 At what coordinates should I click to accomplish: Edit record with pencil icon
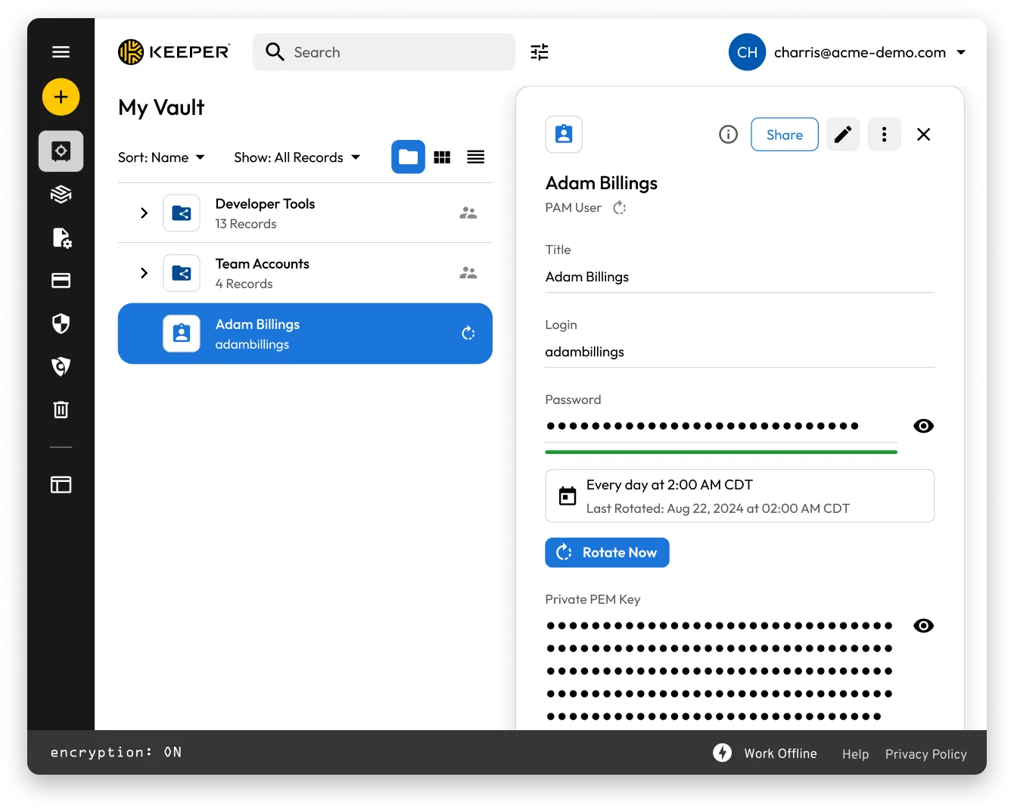point(843,134)
